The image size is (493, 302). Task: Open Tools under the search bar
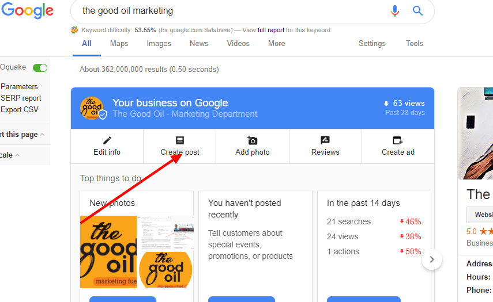pos(414,43)
